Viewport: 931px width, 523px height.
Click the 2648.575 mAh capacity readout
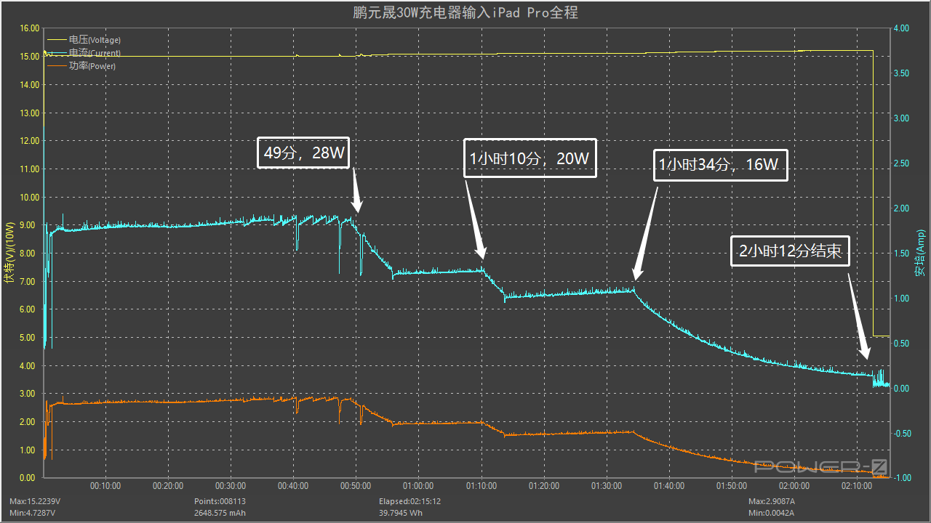click(220, 513)
